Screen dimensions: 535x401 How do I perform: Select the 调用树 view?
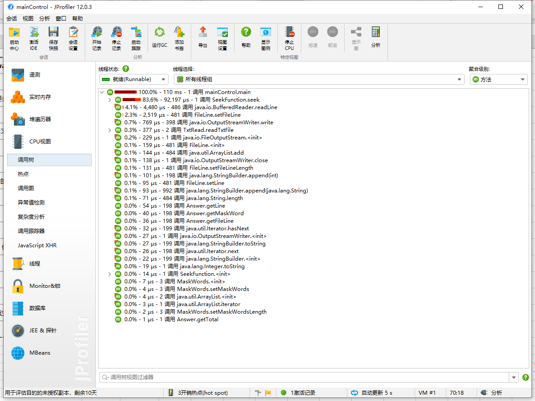(x=49, y=160)
